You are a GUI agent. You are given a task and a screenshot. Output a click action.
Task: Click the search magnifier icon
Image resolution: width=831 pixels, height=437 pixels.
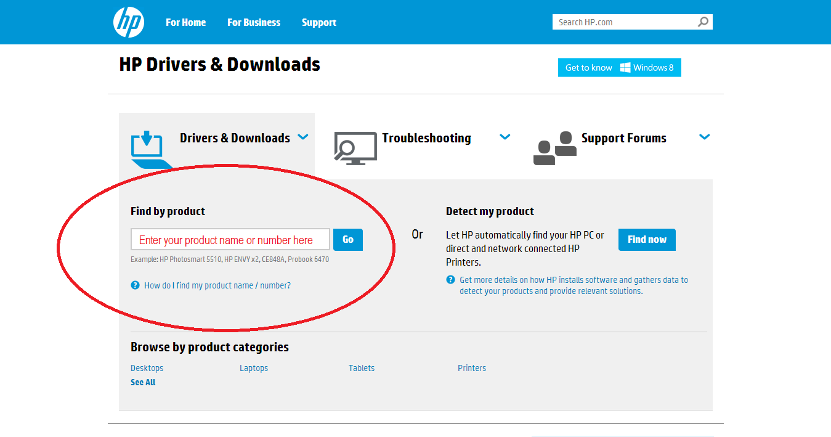point(703,22)
